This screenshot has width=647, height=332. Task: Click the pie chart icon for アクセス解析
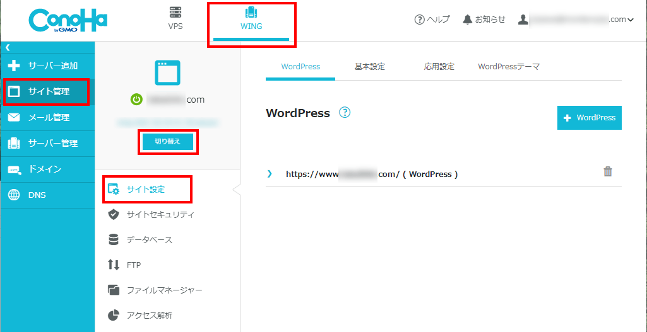[x=114, y=316]
